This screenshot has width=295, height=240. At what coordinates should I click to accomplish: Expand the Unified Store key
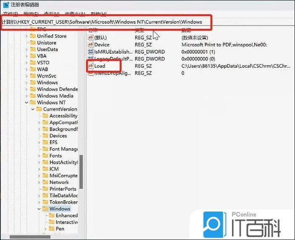[26, 36]
